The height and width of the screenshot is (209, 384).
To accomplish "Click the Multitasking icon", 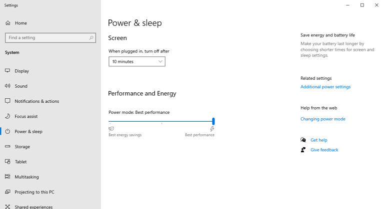I will pos(8,177).
